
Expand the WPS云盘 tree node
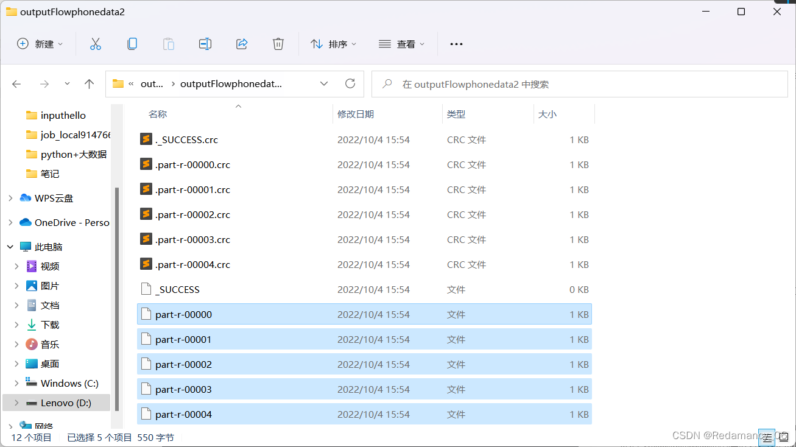10,198
